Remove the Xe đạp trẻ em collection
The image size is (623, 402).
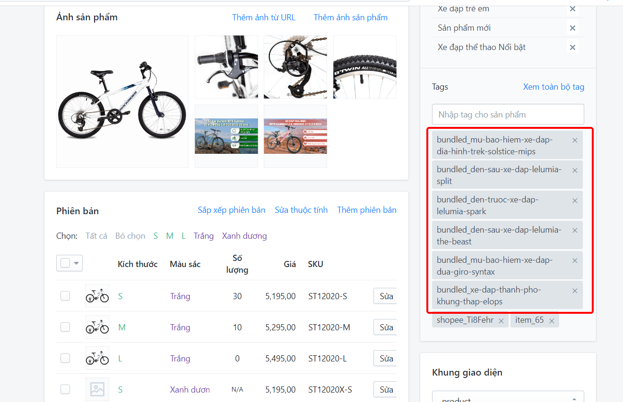click(572, 9)
